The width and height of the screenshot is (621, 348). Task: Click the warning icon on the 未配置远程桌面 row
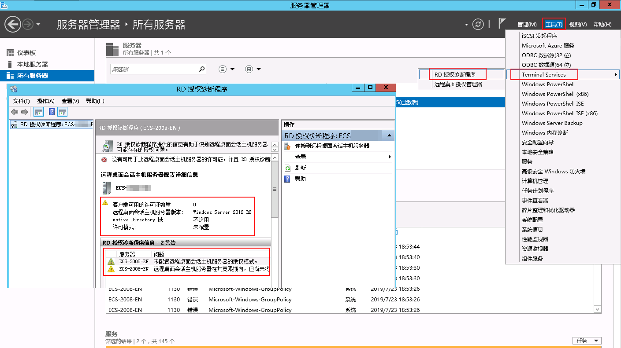[x=111, y=261]
